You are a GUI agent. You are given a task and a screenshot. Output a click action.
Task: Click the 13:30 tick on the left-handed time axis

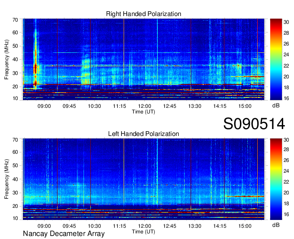click(195, 226)
